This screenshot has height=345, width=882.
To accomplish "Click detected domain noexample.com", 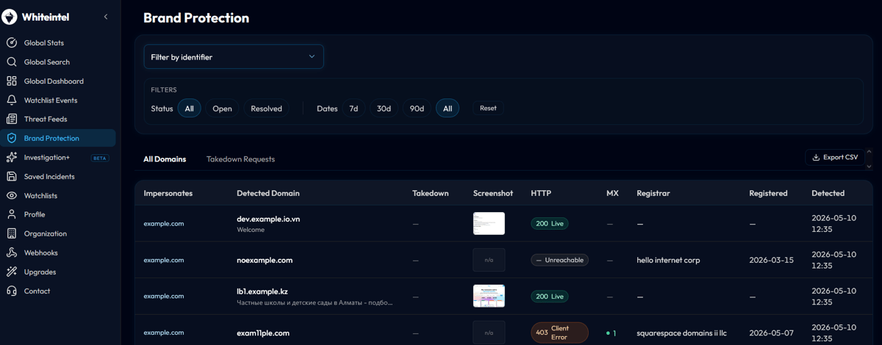I will (265, 260).
